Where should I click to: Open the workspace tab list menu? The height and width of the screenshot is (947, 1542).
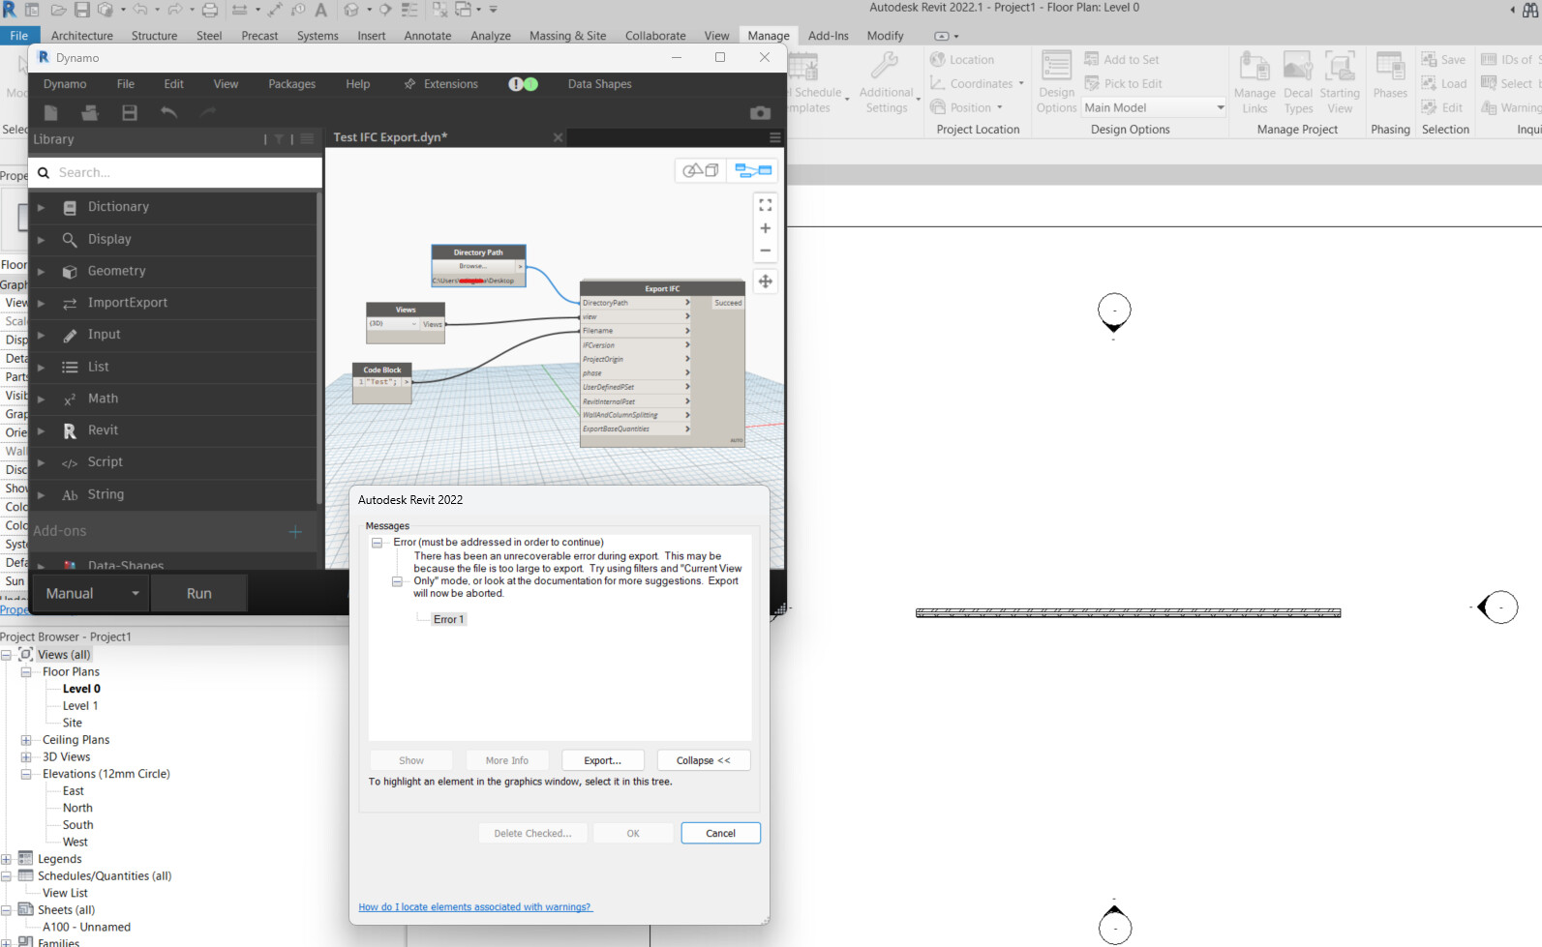click(x=774, y=137)
